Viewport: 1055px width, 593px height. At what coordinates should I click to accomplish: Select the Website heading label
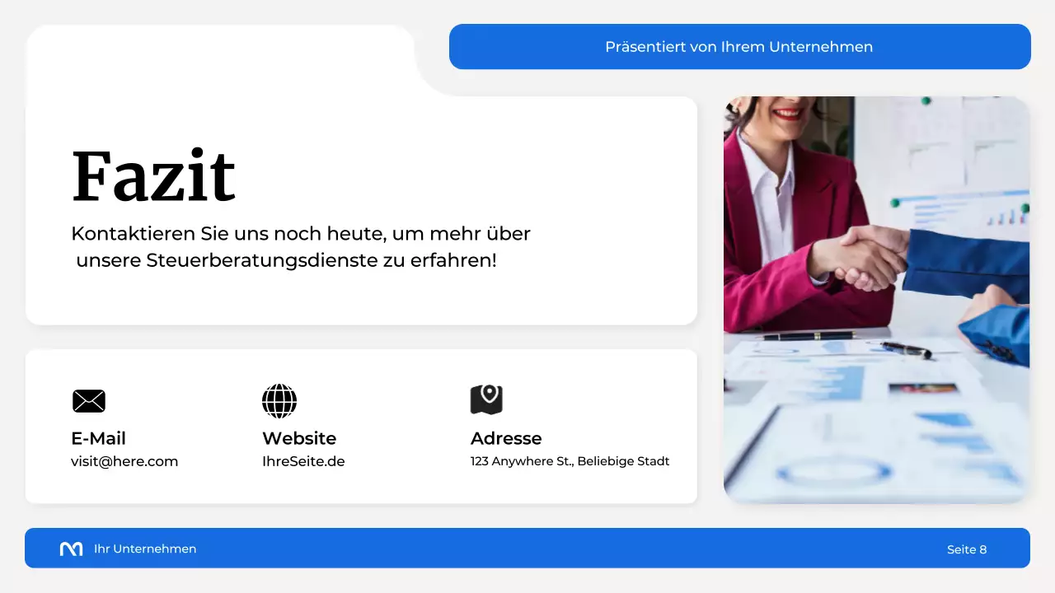[x=299, y=438]
